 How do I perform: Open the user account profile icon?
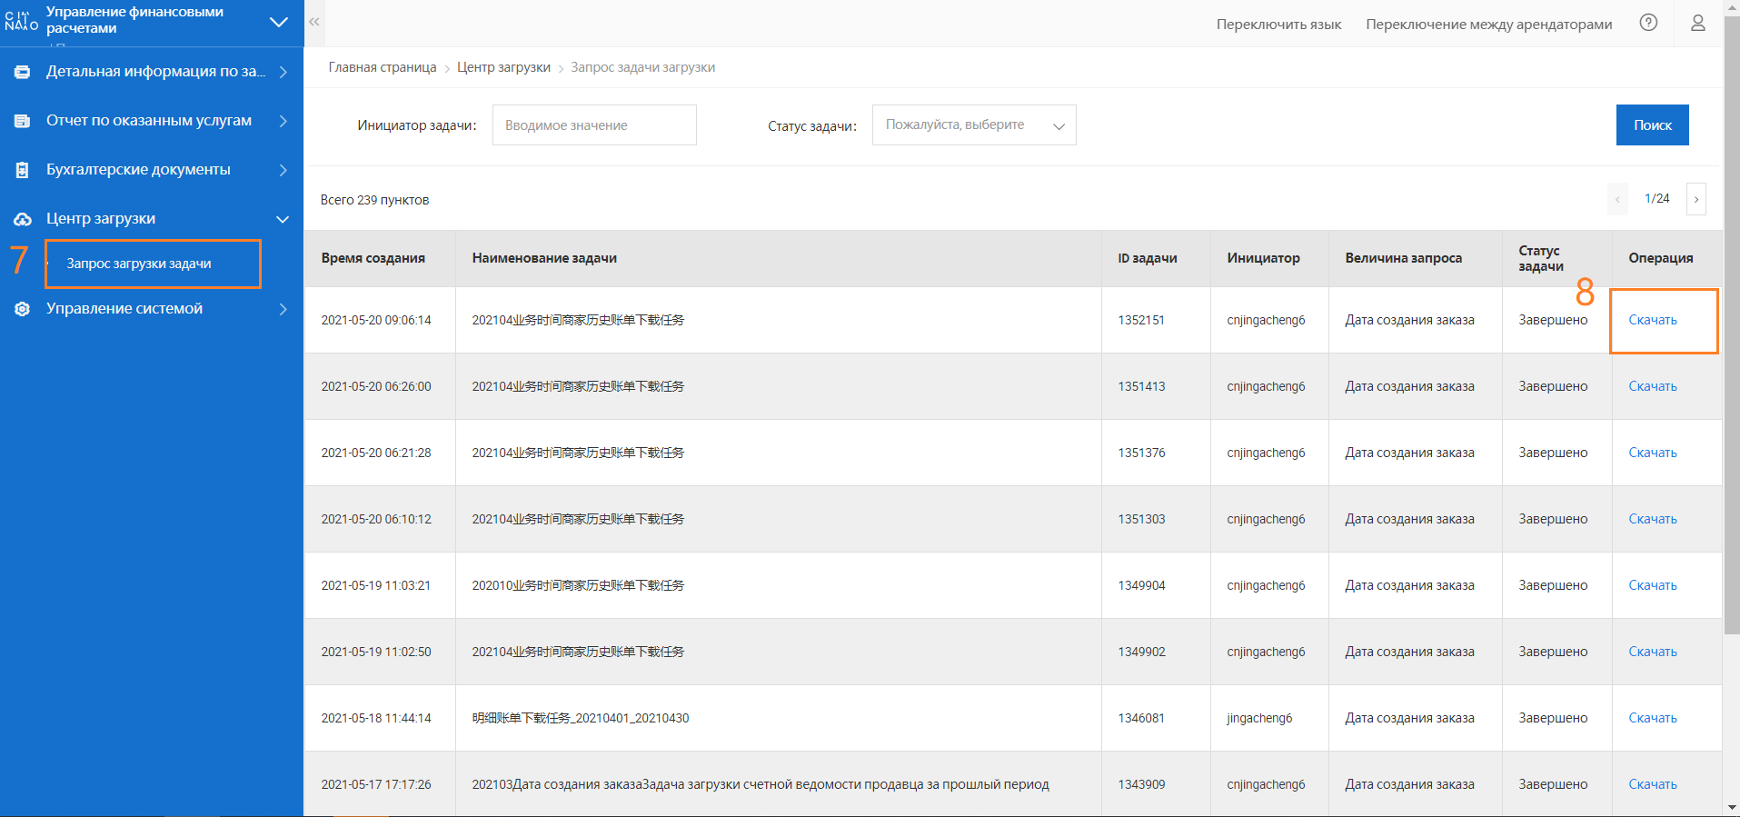(x=1697, y=23)
